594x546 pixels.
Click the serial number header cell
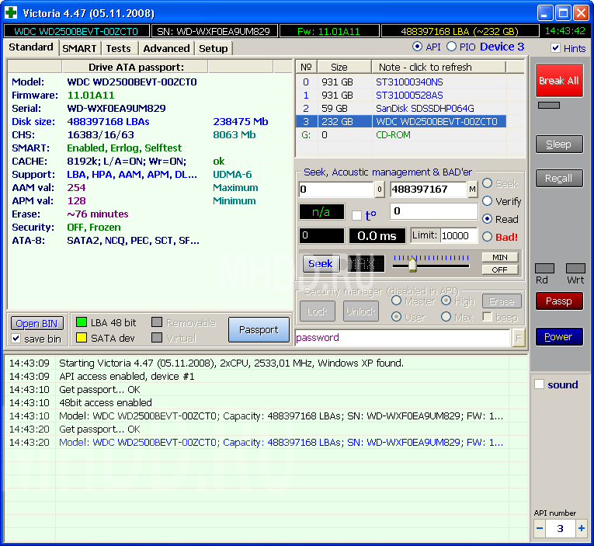pyautogui.click(x=214, y=31)
